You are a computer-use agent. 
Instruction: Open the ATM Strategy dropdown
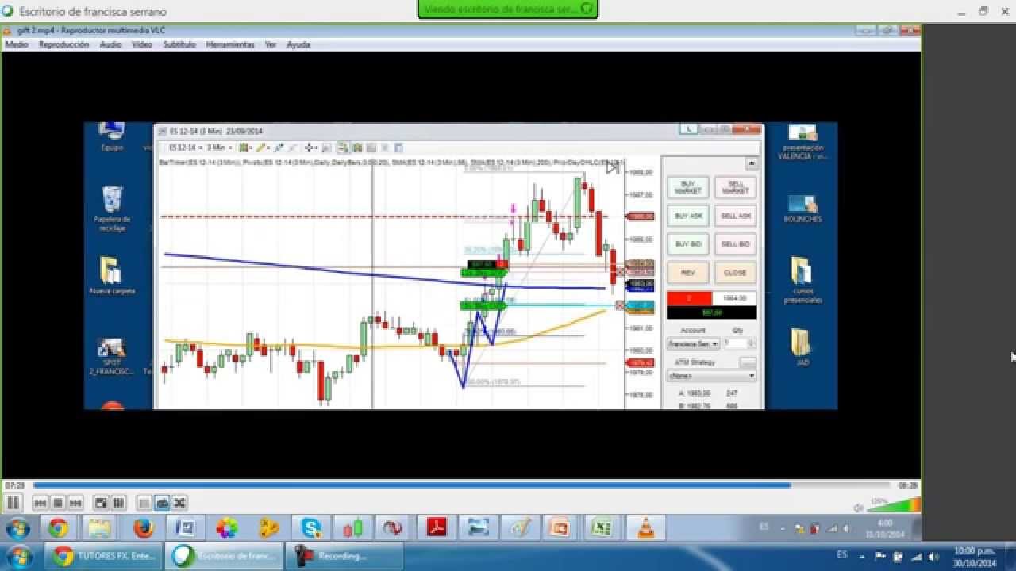coord(711,376)
